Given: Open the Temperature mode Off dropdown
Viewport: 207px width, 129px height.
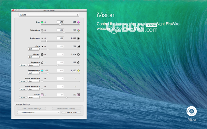Looking at the screenshot, I should (34, 73).
